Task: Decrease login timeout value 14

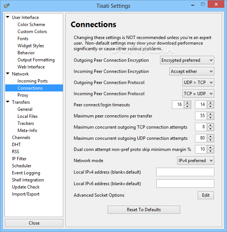Action: point(210,107)
